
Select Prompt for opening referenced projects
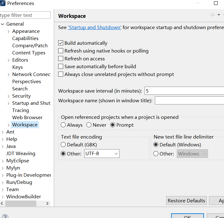tap(113, 125)
